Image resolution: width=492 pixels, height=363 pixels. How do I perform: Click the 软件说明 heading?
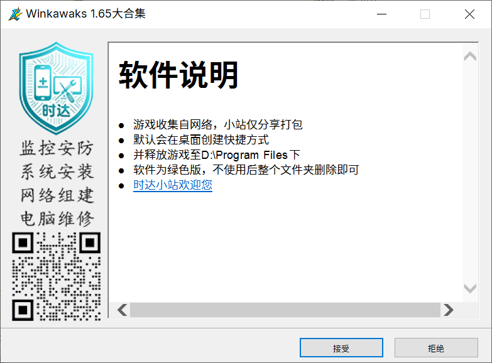178,75
